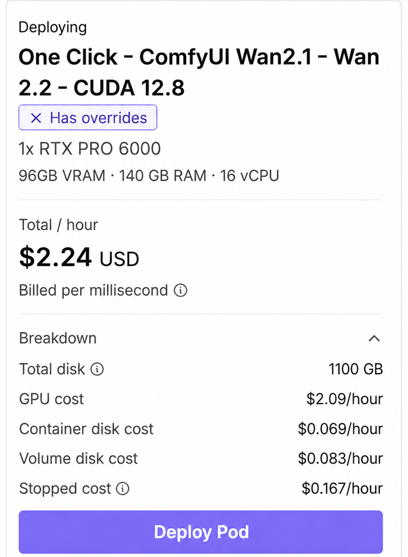Click the Volume disk cost $0.083/hour value
Viewport: 408px width, 557px height.
click(x=340, y=458)
